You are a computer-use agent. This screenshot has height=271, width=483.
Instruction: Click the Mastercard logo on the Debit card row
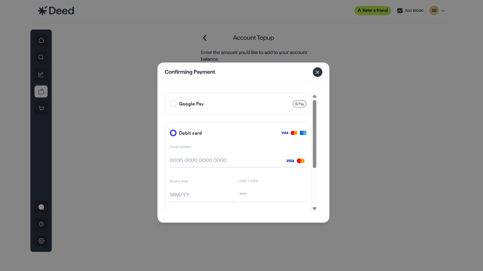coord(294,133)
